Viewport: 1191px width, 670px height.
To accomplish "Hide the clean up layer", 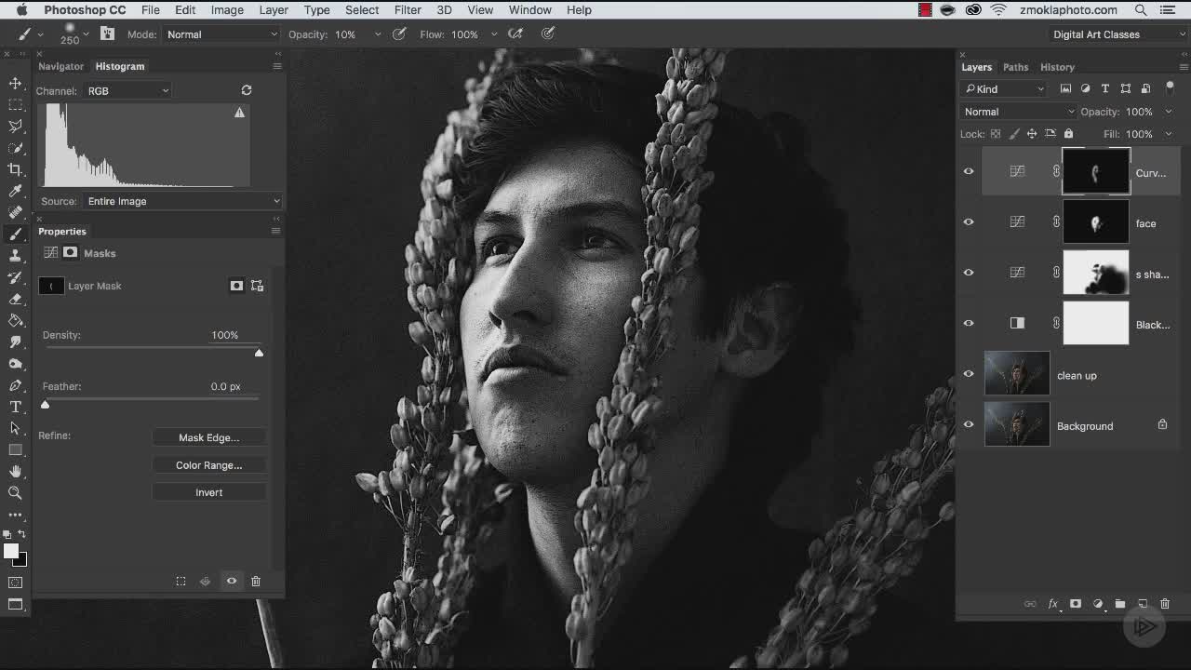I will 969,374.
